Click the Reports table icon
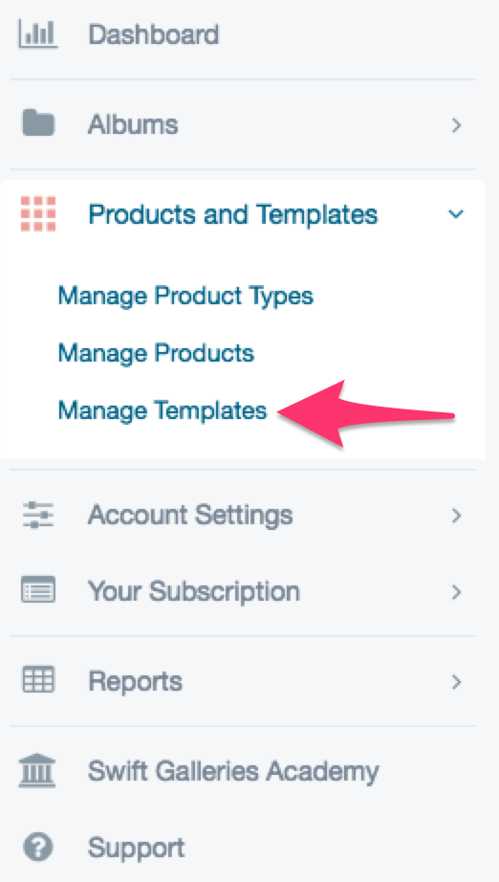 (x=37, y=680)
